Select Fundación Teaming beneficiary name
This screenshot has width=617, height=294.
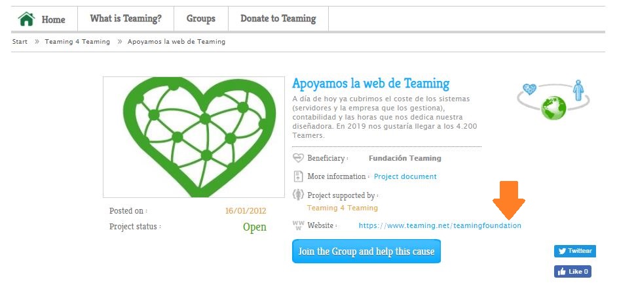405,158
